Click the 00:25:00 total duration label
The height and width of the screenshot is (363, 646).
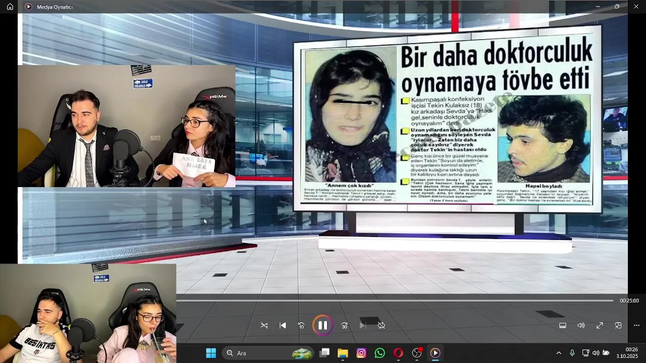click(x=629, y=300)
